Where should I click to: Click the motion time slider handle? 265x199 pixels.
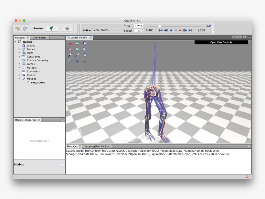pyautogui.click(x=160, y=26)
